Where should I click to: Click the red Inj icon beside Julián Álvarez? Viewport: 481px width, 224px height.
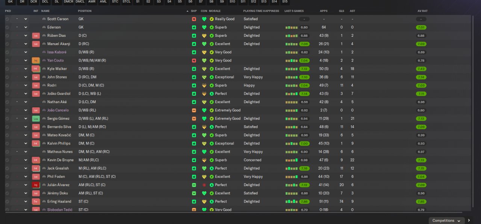pyautogui.click(x=36, y=185)
